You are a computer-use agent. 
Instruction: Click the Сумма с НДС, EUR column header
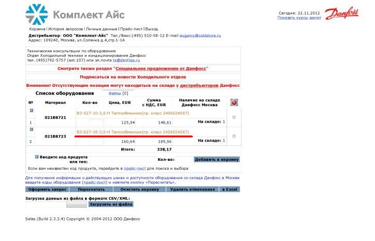point(154,102)
